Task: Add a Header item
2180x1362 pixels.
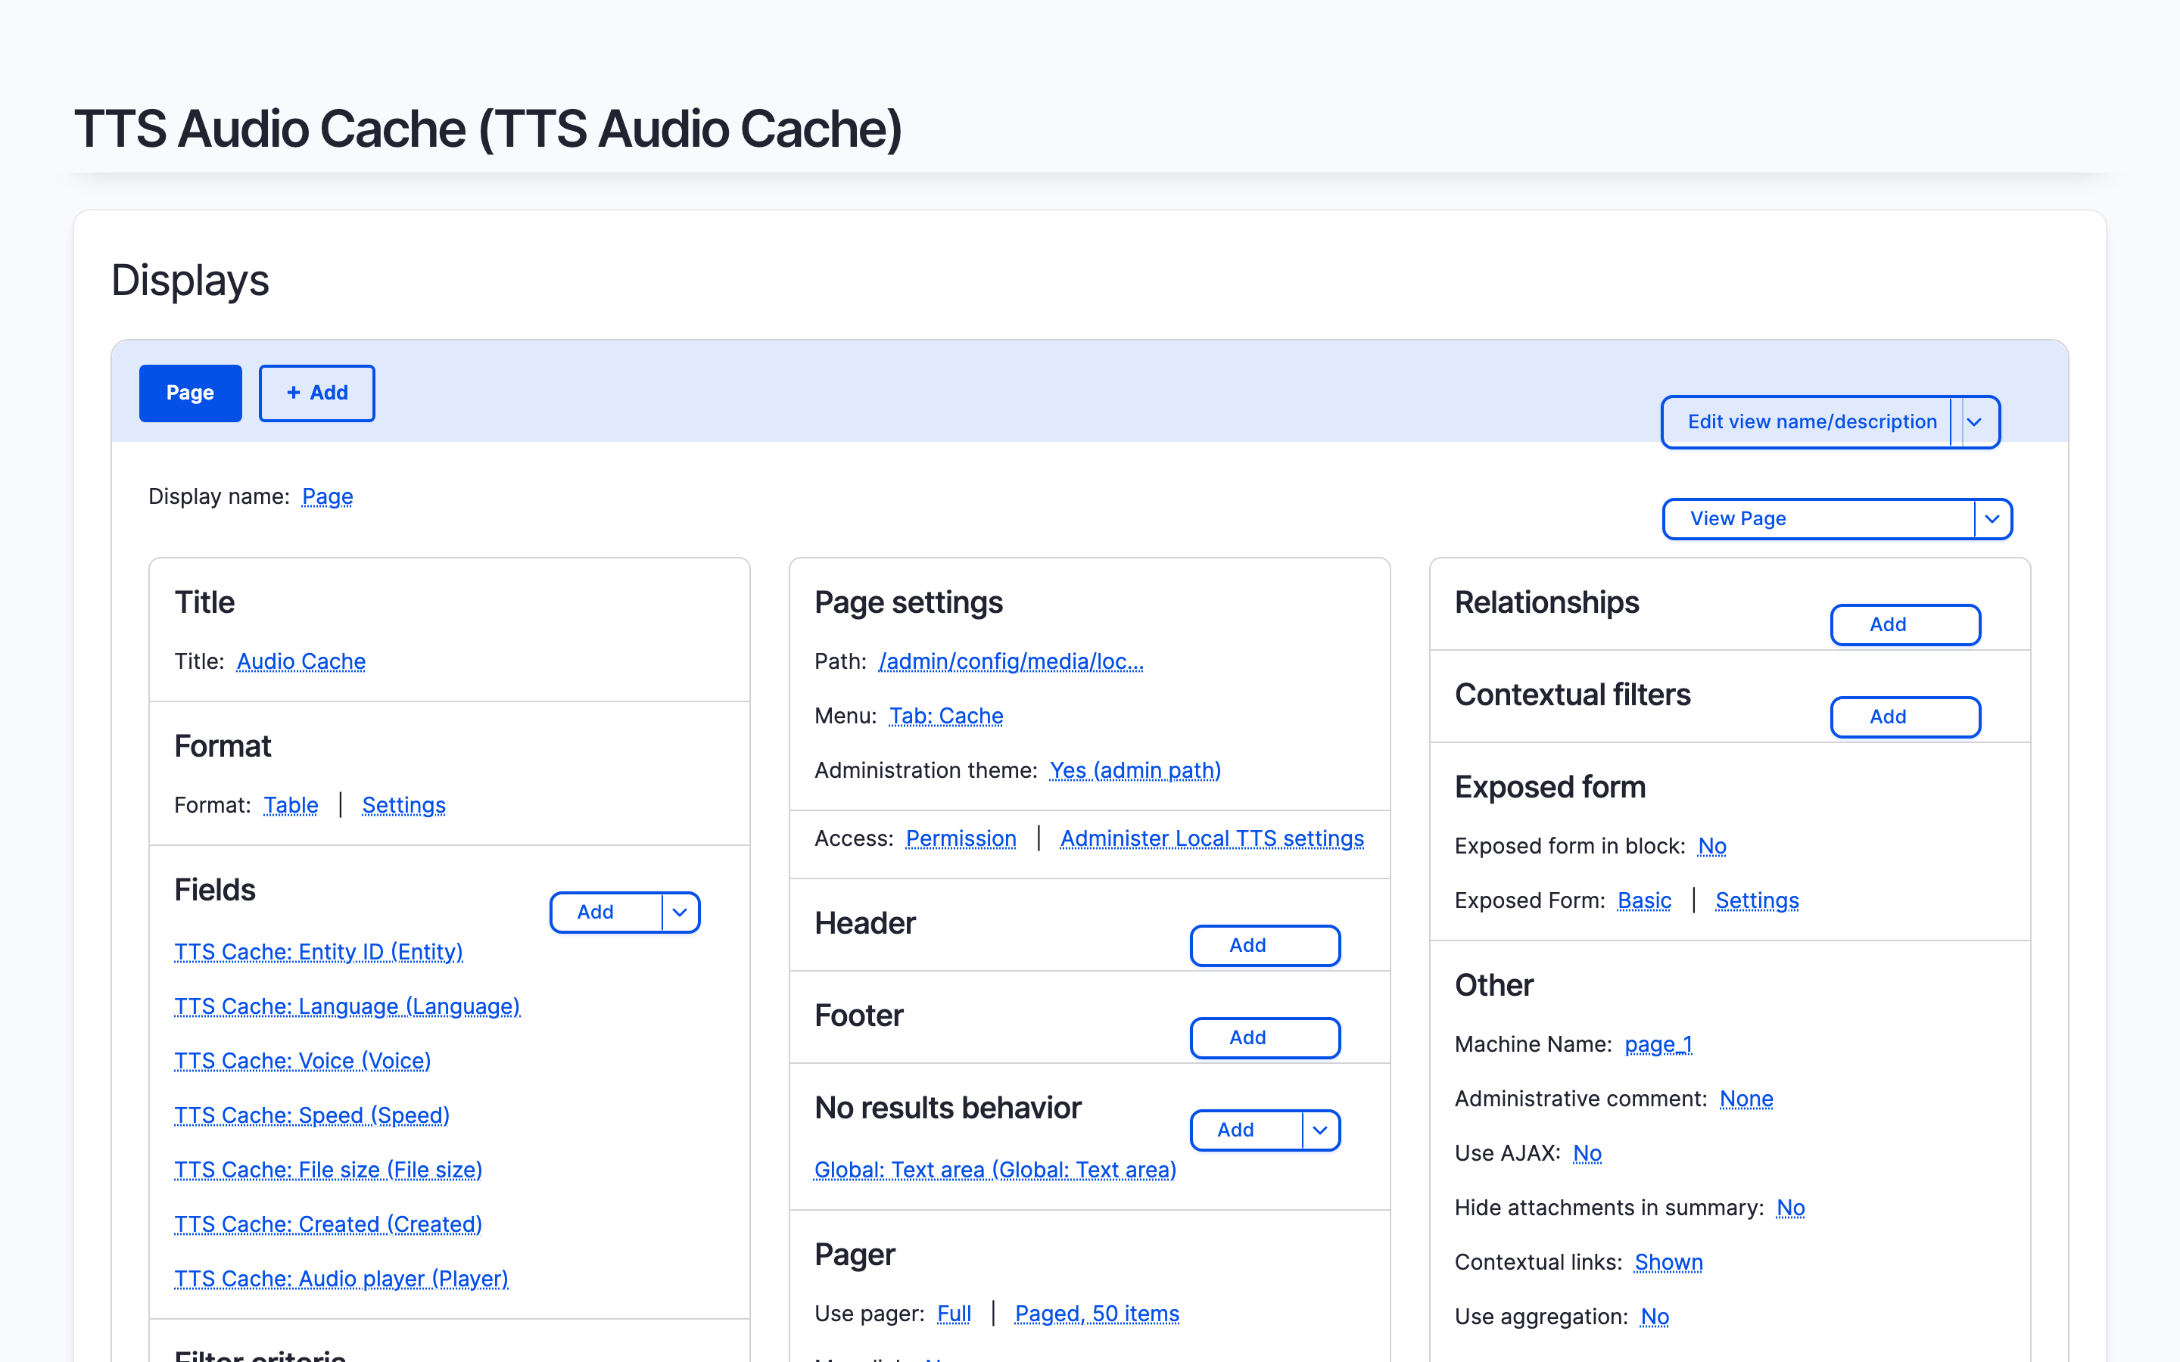Action: pos(1265,946)
